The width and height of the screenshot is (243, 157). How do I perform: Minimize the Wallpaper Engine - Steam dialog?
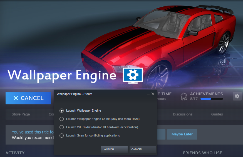(x=148, y=94)
